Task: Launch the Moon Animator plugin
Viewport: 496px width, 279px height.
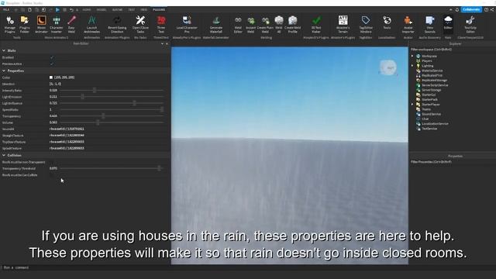Action: pos(41,24)
